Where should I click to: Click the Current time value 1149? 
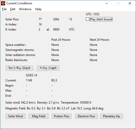[x=29, y=80]
